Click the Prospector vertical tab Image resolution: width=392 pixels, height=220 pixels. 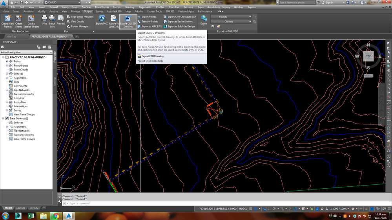pyautogui.click(x=55, y=57)
